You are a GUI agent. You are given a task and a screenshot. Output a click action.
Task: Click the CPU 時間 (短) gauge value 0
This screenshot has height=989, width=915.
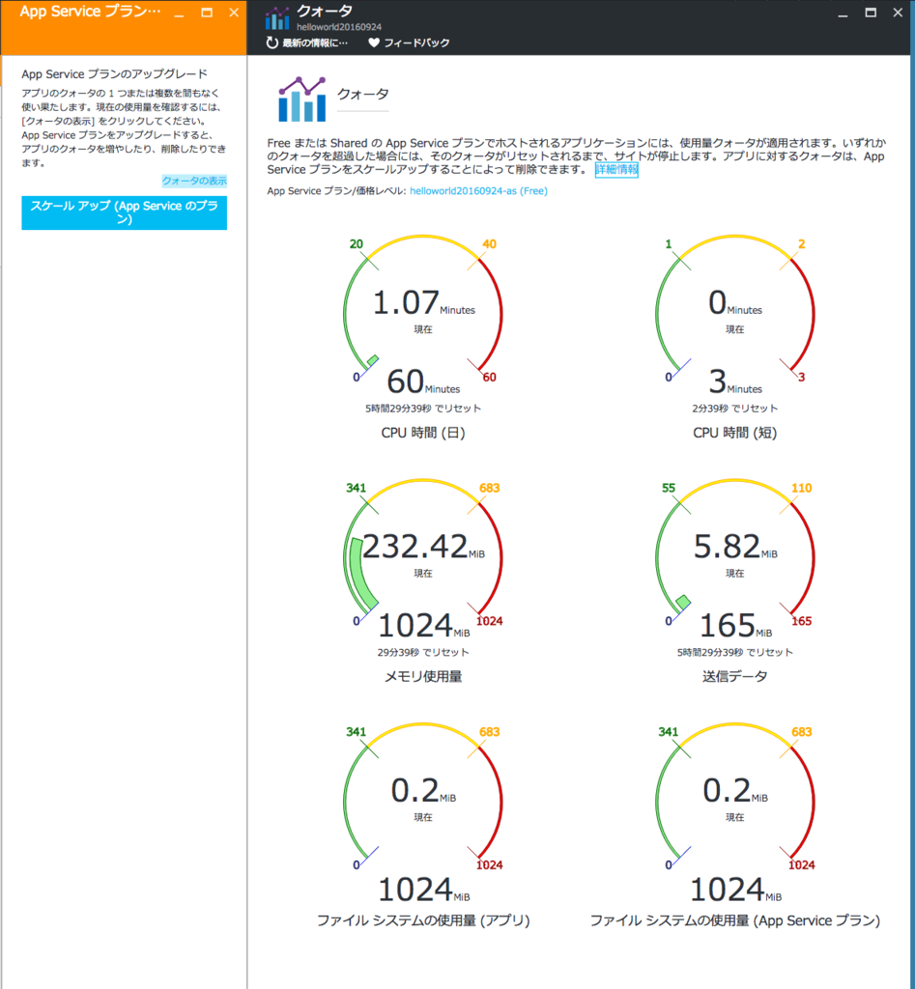click(x=717, y=302)
